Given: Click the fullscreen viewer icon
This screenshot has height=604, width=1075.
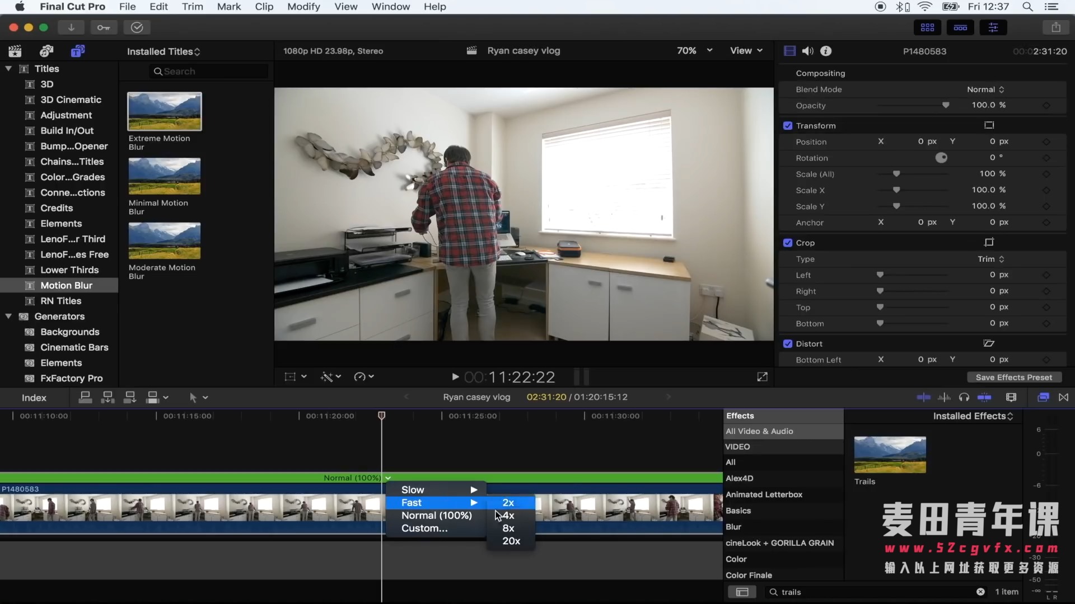Looking at the screenshot, I should (x=763, y=377).
